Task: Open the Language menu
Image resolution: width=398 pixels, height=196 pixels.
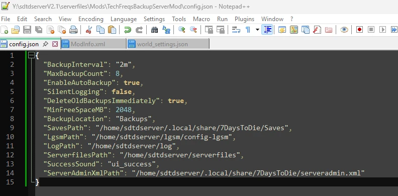Action: pyautogui.click(x=124, y=19)
